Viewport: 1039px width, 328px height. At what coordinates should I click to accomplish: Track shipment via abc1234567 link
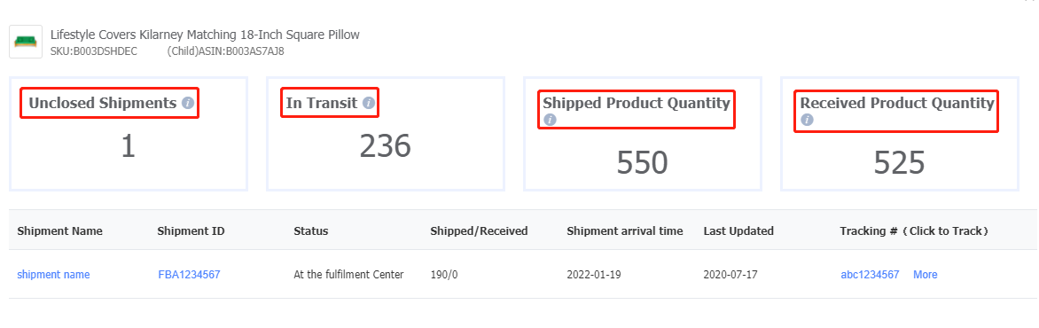coord(870,274)
